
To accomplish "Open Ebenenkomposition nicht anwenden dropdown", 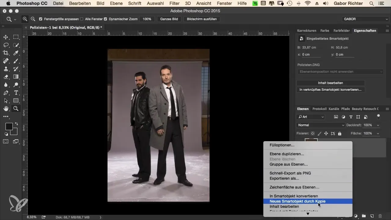I will point(340,71).
